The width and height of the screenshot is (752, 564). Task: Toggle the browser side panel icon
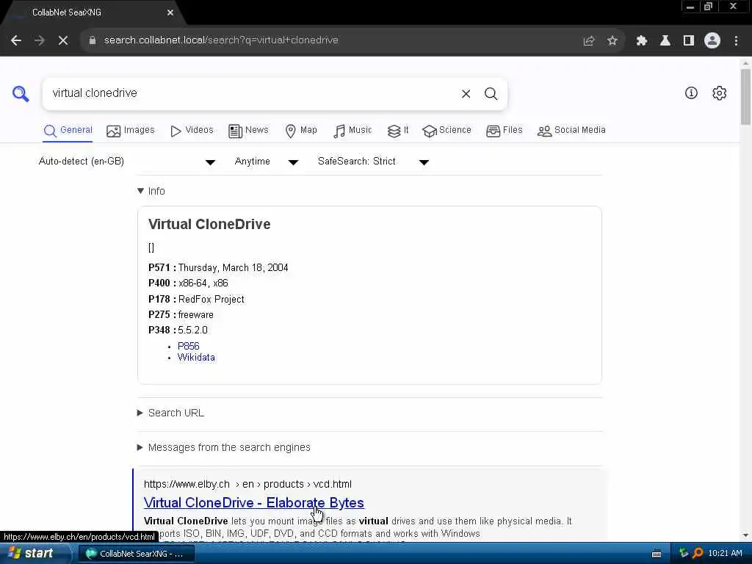pos(689,41)
